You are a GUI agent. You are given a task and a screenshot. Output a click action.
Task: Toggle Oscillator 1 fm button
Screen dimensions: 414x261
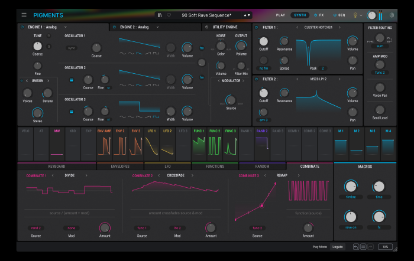pyautogui.click(x=202, y=48)
